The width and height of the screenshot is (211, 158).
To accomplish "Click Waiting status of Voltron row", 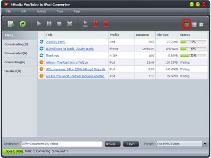I will (x=185, y=62).
